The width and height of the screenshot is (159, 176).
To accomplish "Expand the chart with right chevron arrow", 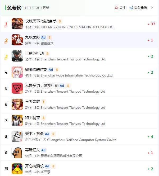I will (152, 8).
